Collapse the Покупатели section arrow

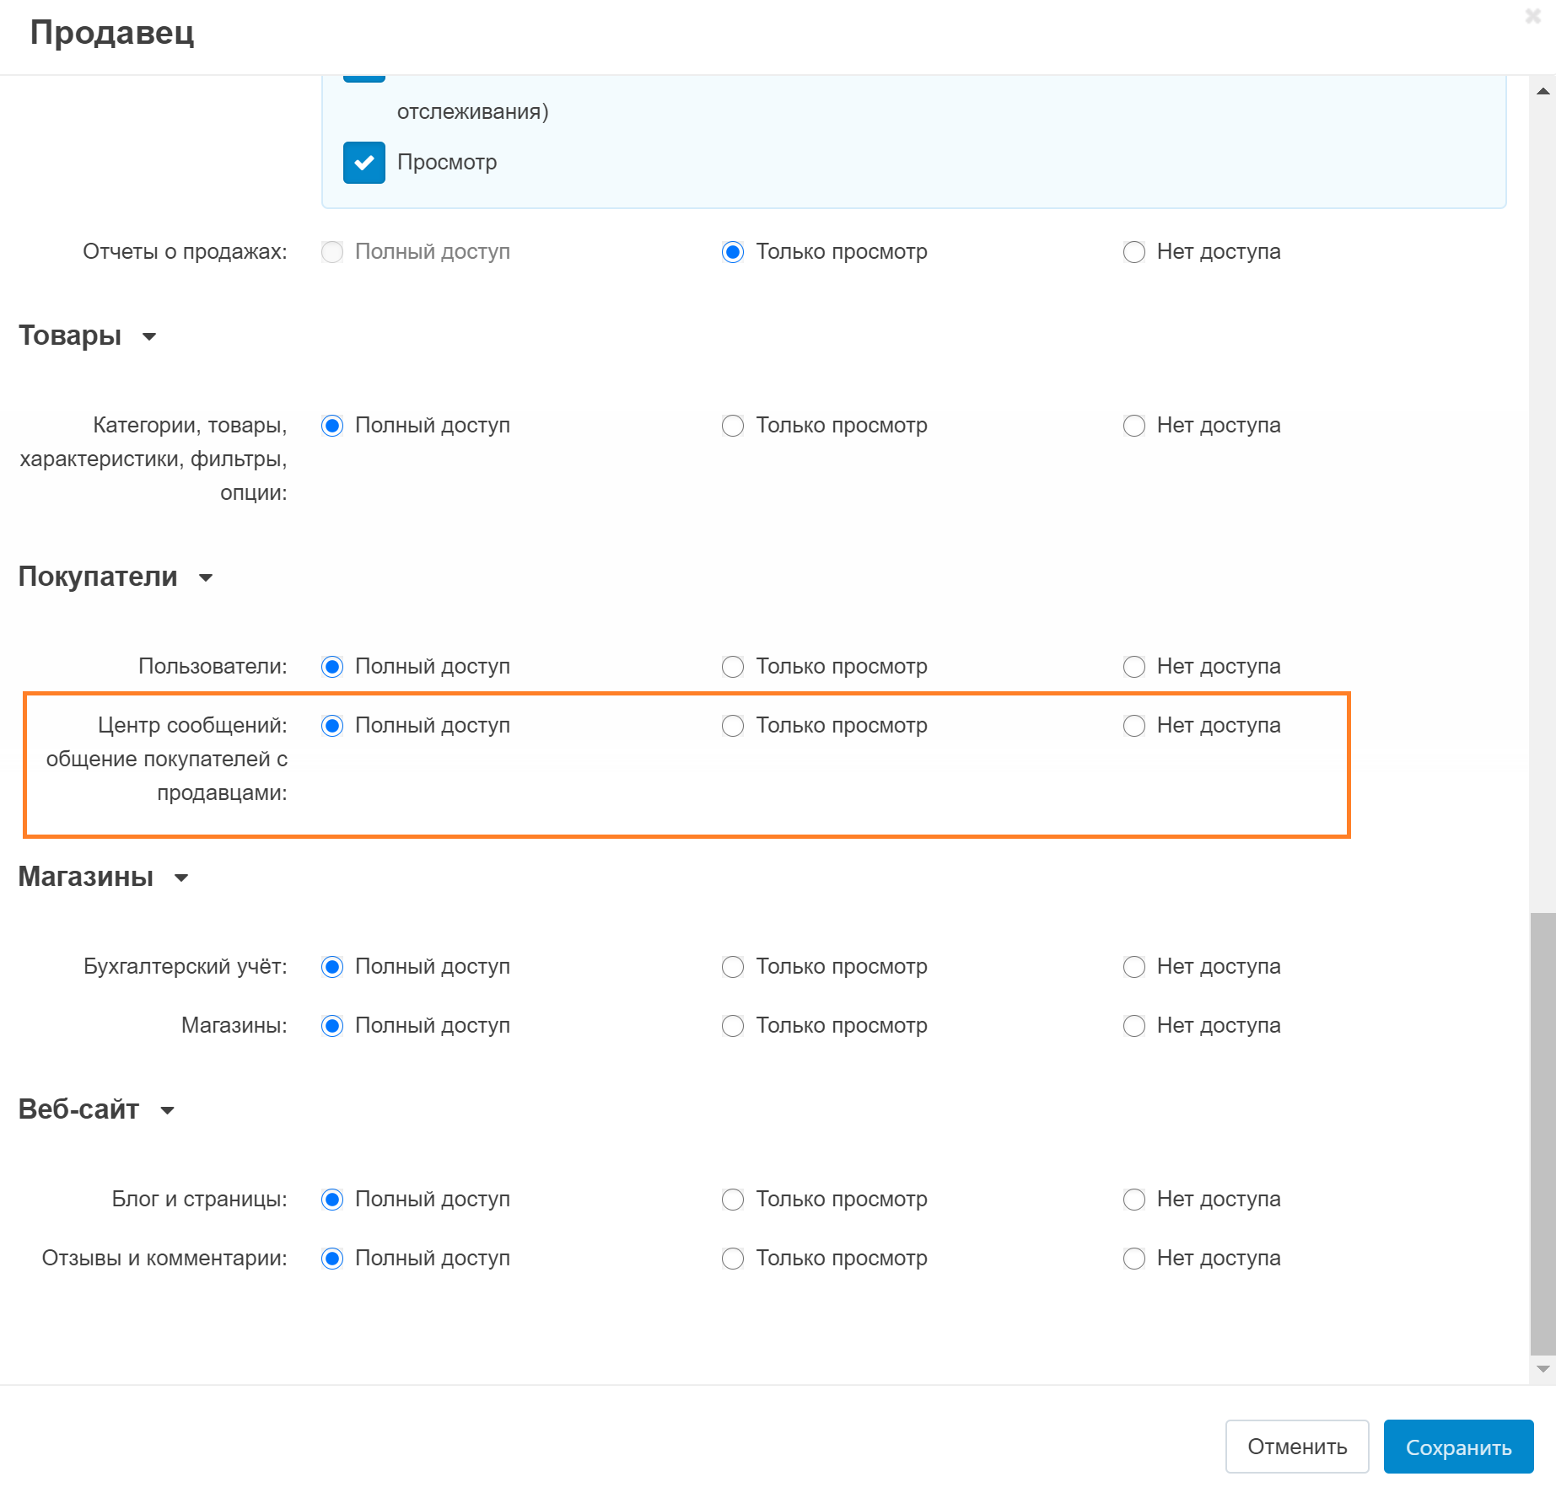pos(206,578)
